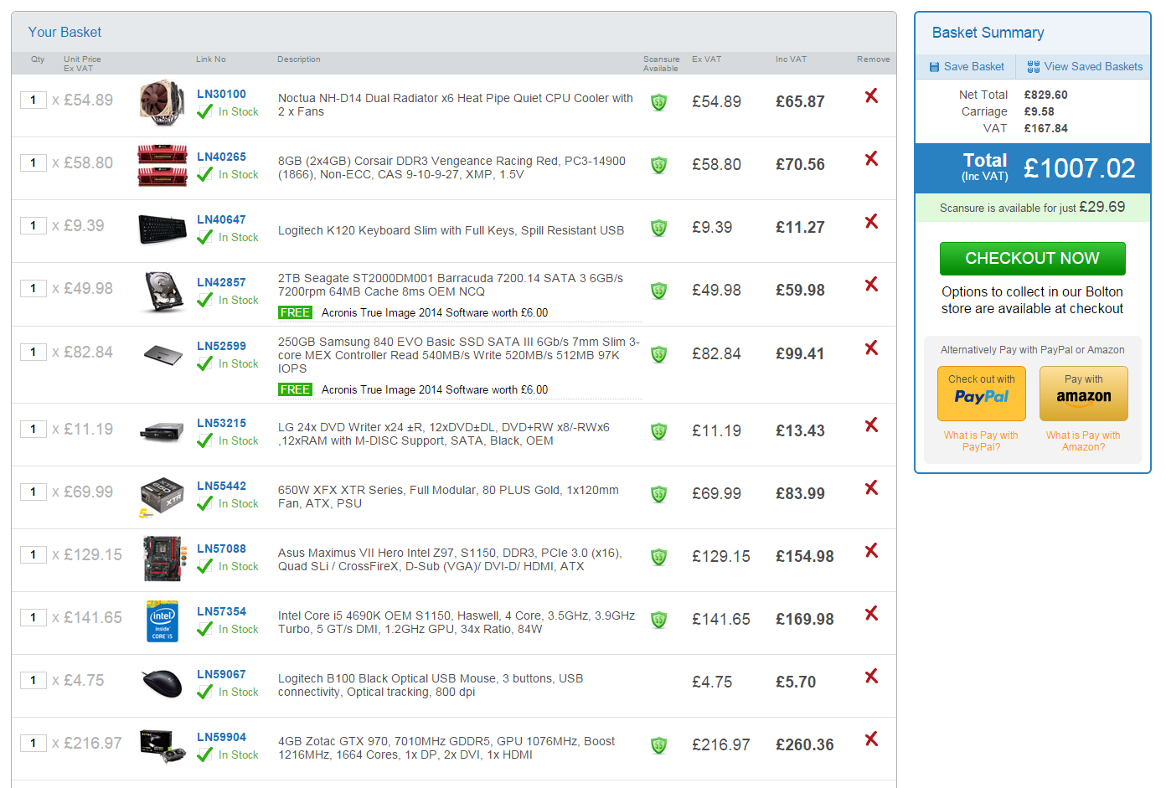Check out with PayPal button

[x=982, y=394]
